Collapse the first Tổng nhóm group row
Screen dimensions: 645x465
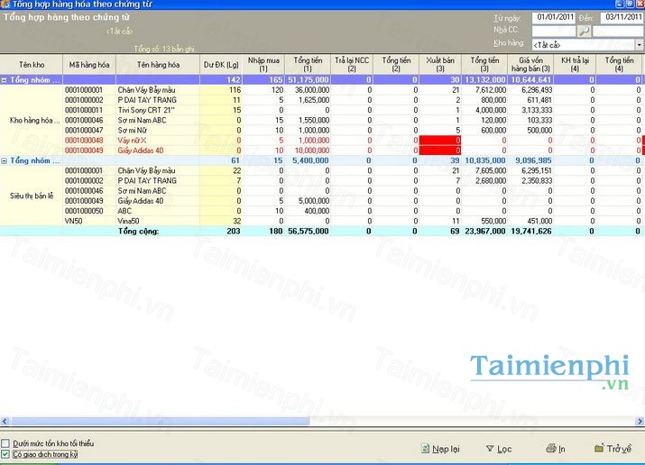[x=5, y=80]
